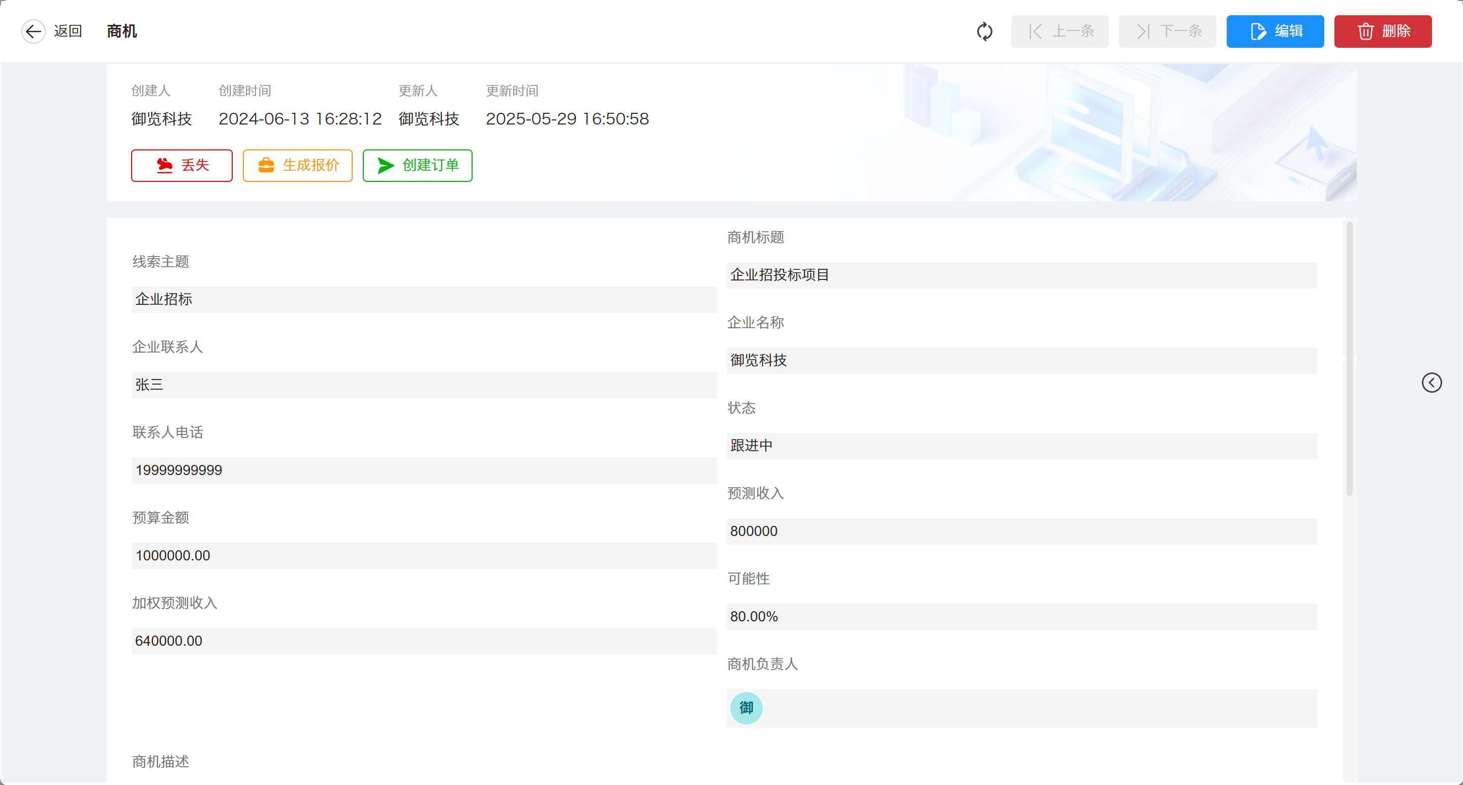Click the 可能性 field showing 80.00%
The height and width of the screenshot is (785, 1463).
pos(1021,616)
